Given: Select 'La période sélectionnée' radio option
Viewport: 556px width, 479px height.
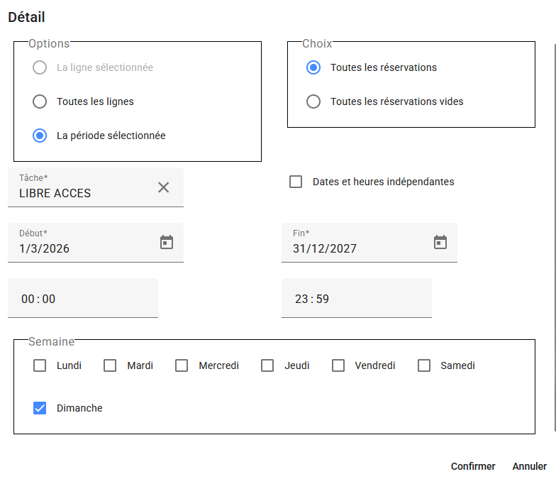Looking at the screenshot, I should (40, 136).
